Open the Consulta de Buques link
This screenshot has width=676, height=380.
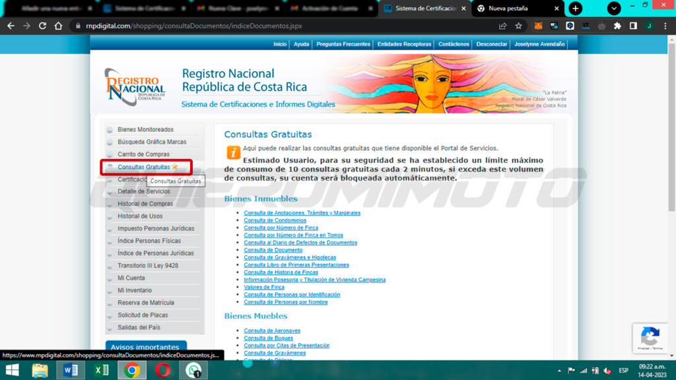(x=268, y=338)
